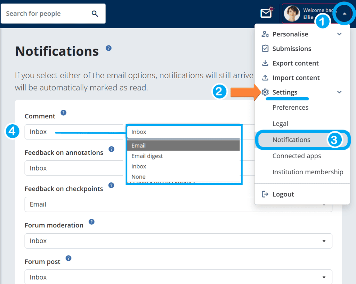This screenshot has height=284, width=356.
Task: Open help for Feedback on annotations
Action: click(x=112, y=149)
